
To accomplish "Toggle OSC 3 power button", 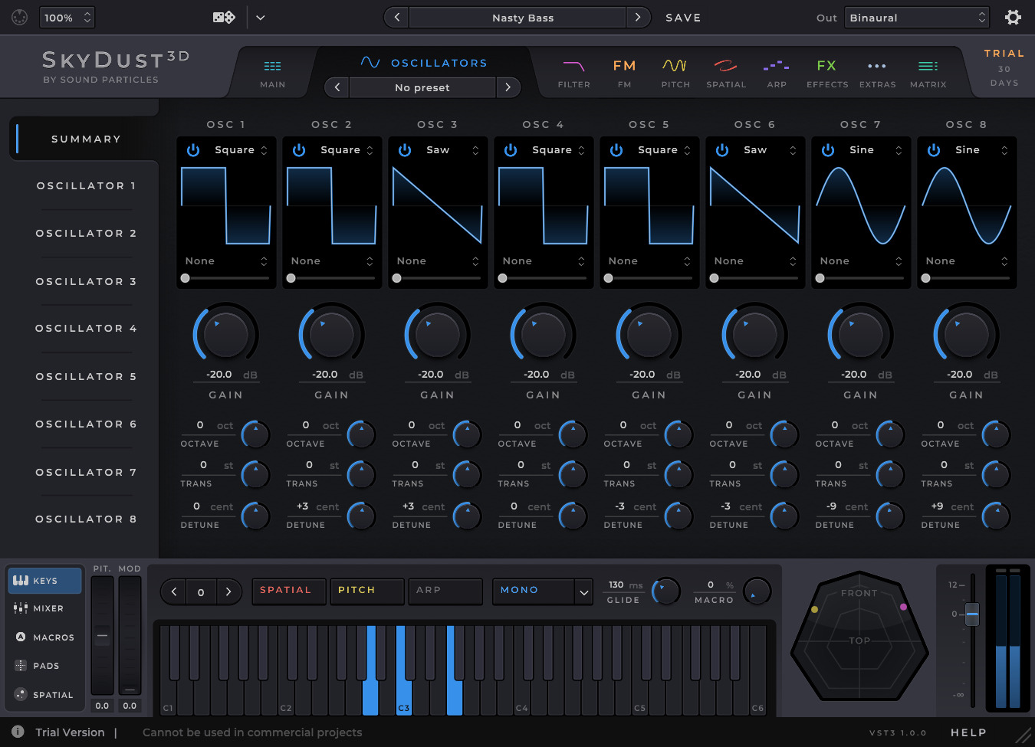I will (405, 150).
